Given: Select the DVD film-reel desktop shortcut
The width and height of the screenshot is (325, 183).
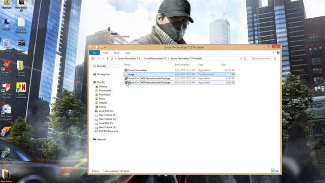Looking at the screenshot, I should (6, 155).
